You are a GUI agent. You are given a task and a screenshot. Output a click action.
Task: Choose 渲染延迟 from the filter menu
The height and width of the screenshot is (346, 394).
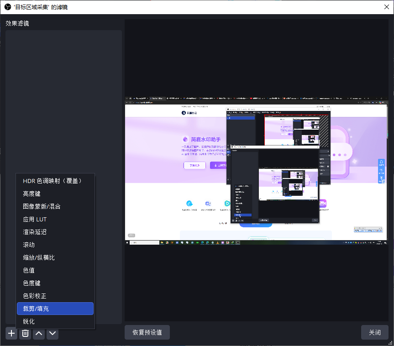(55, 232)
